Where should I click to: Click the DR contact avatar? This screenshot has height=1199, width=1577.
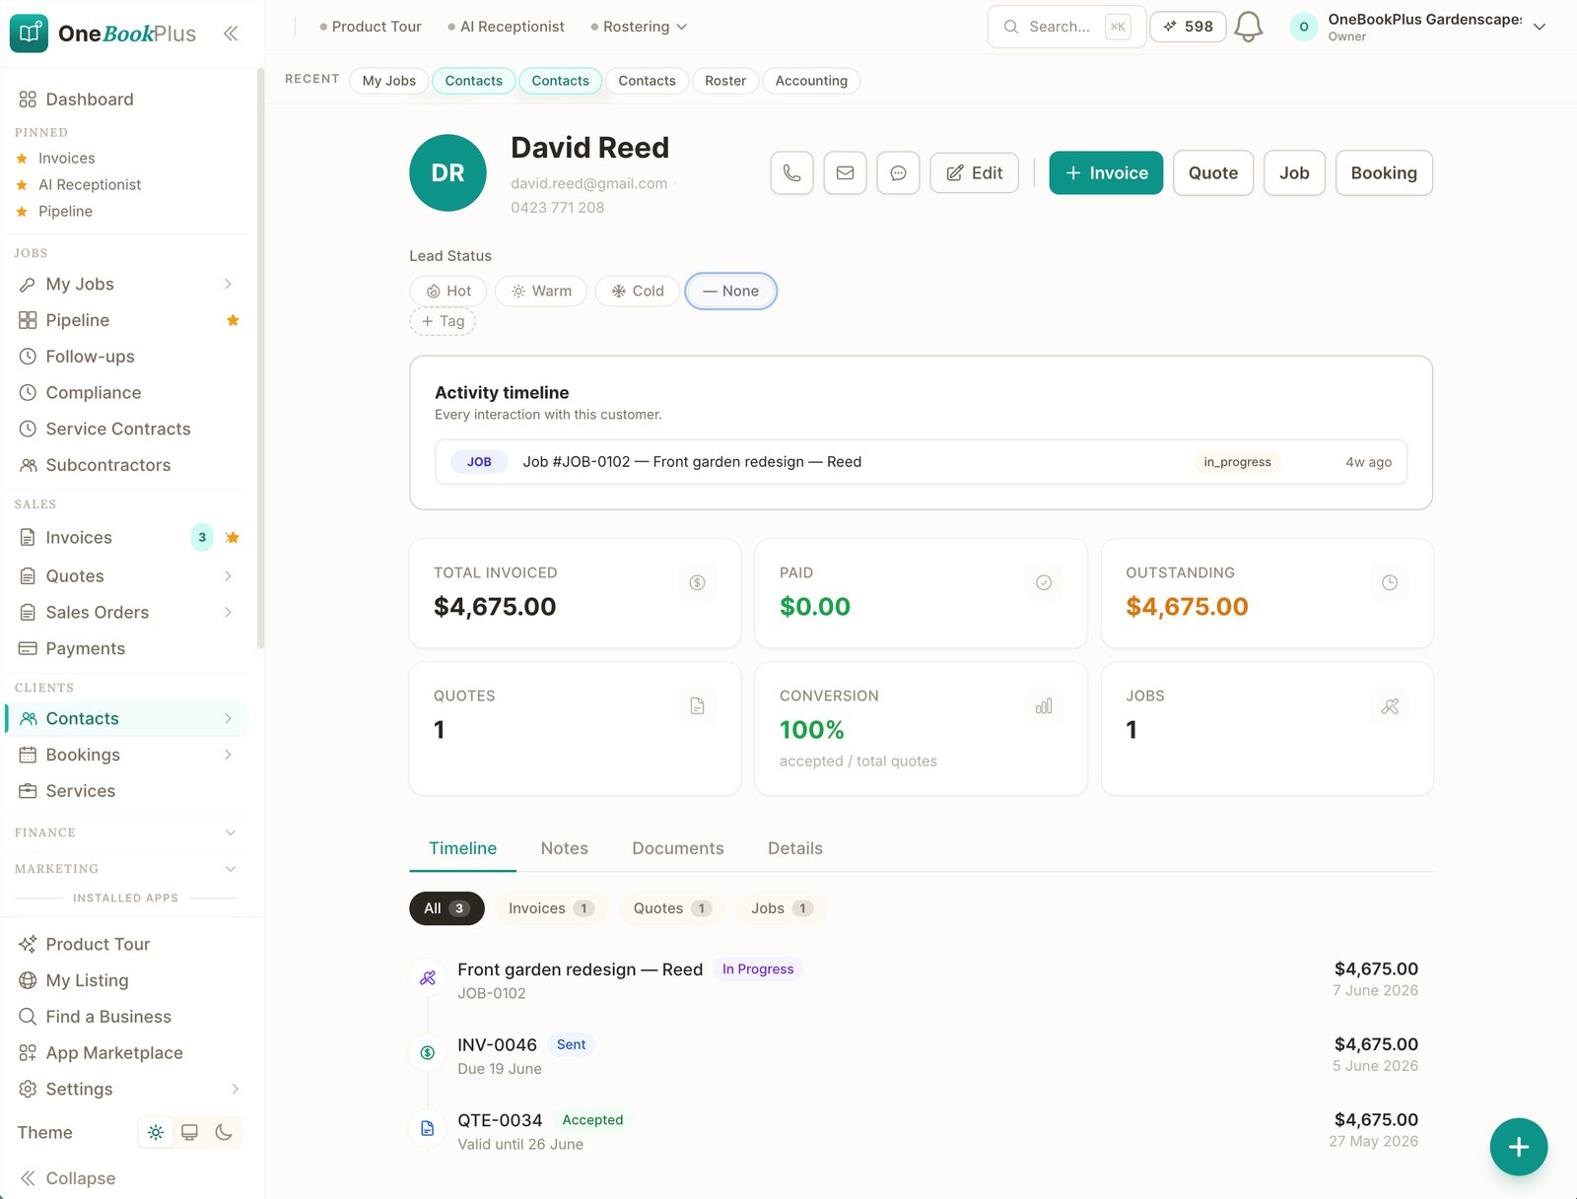447,172
